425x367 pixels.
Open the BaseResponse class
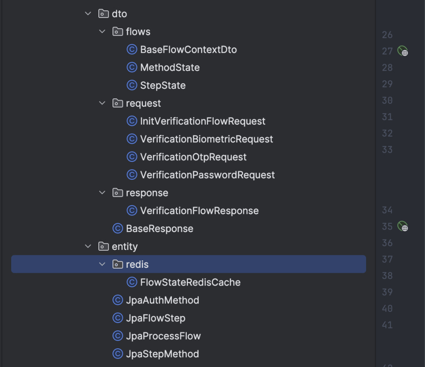click(x=160, y=228)
